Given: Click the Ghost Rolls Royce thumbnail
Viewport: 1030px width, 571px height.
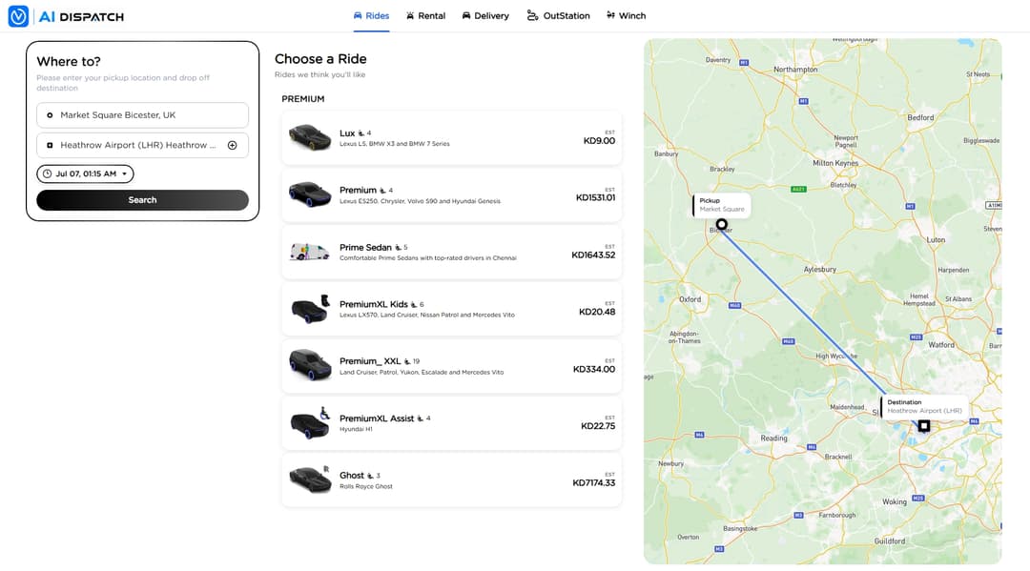Looking at the screenshot, I should click(310, 479).
